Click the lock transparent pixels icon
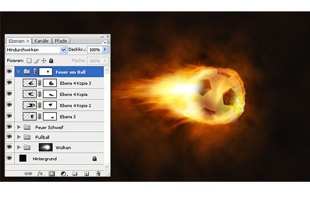The image size is (310, 220). tap(29, 60)
